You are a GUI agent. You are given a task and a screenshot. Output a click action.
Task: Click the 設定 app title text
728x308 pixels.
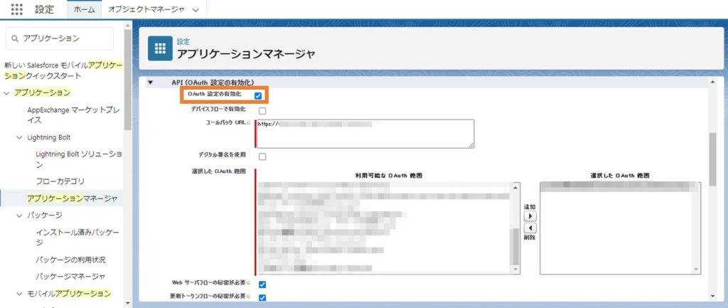click(x=45, y=9)
